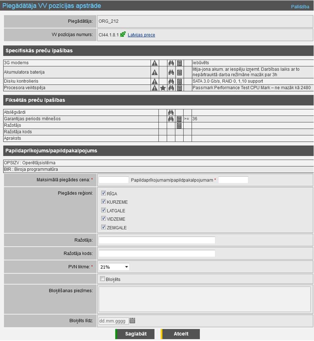Screen dimensions: 314x341
Task: Click binoculars icon for Akumulatora baterija
Action: coord(171,72)
